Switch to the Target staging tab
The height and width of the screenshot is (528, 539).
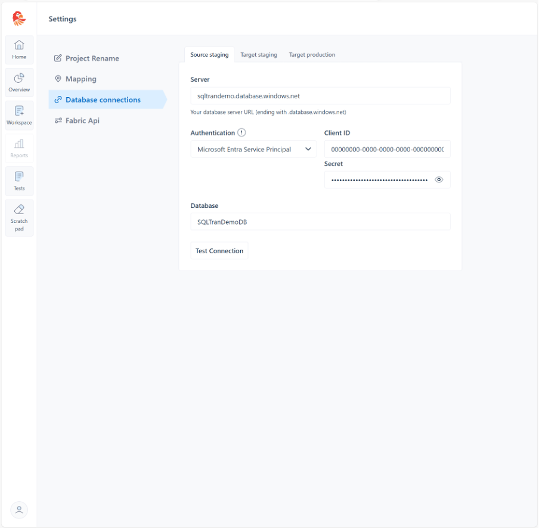tap(259, 55)
